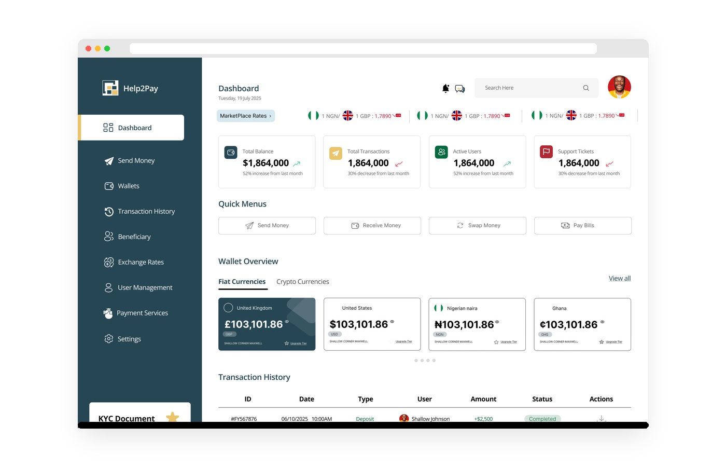Screen dimensions: 726x467
Task: Expand the MarketPlace Rates chip
Action: coord(246,116)
